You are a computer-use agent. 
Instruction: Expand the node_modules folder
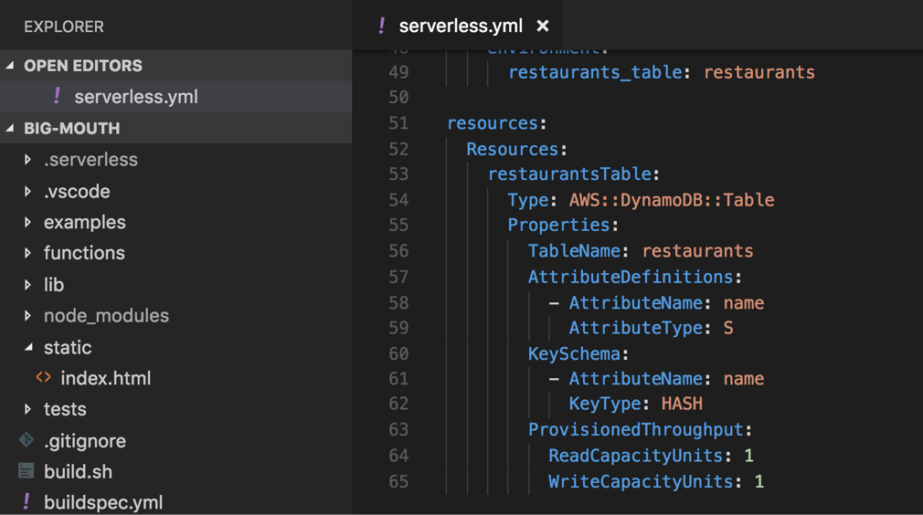pyautogui.click(x=28, y=316)
